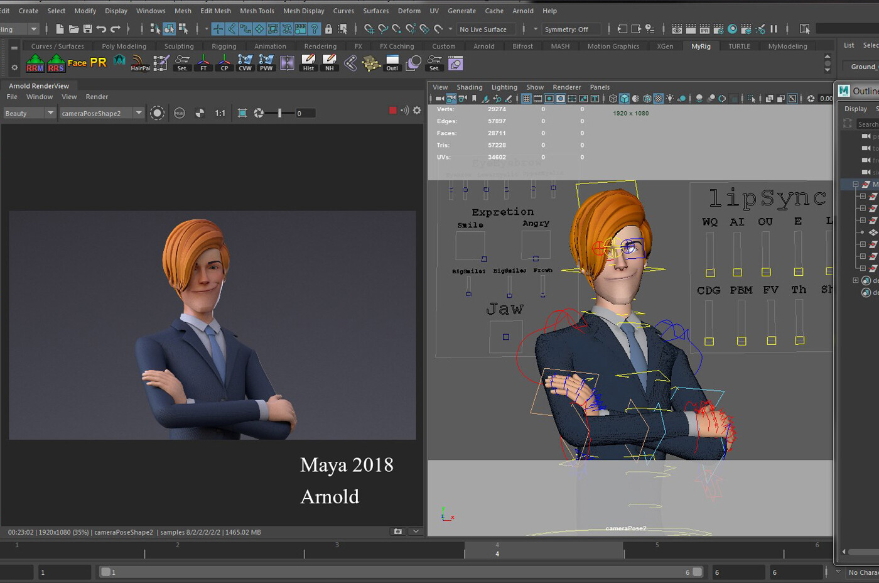Click the Outl shelf icon to open Outliner
This screenshot has width=879, height=583.
tap(392, 63)
